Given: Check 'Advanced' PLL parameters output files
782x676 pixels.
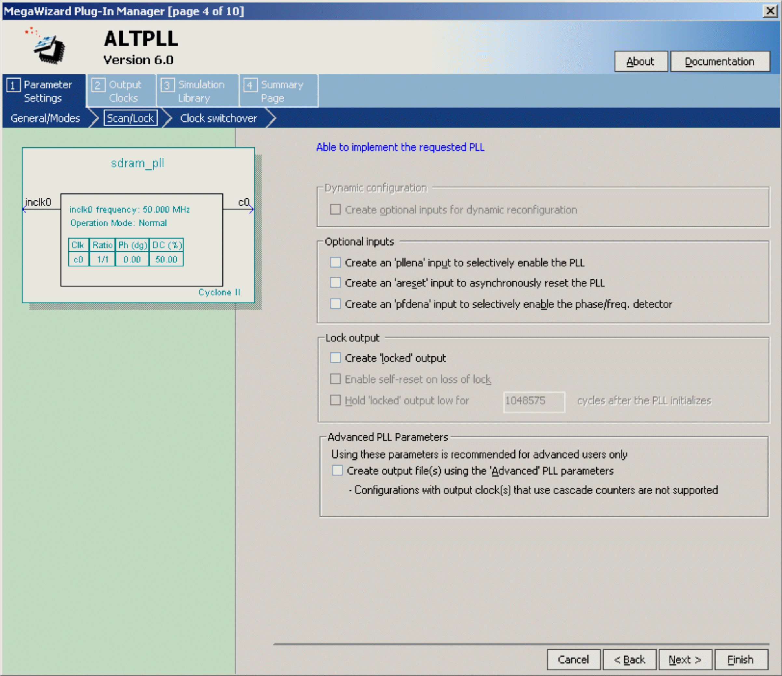Looking at the screenshot, I should click(x=337, y=471).
